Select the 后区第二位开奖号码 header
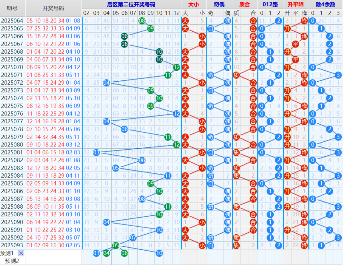This screenshot has height=265, width=343. pos(131,4)
